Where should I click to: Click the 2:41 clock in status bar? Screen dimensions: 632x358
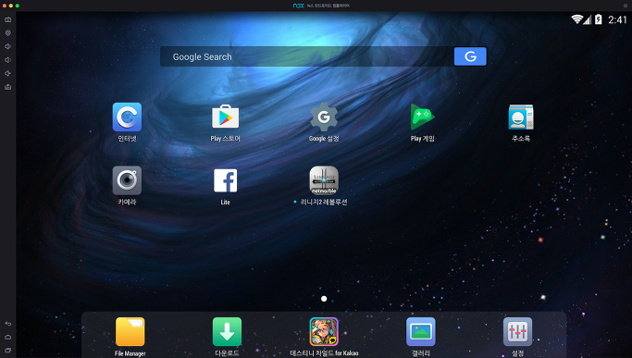pyautogui.click(x=617, y=19)
